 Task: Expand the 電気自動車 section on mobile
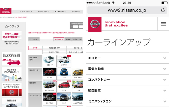tap(127, 69)
